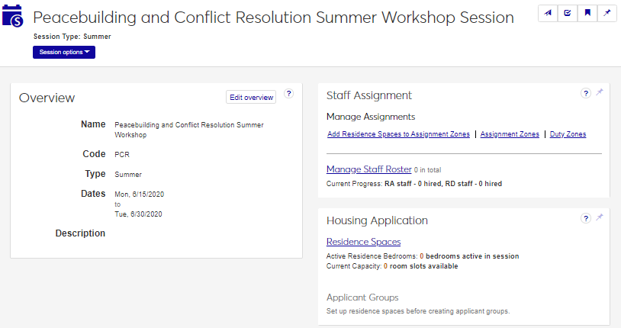Open the Duty Zones link
The image size is (621, 328).
coord(568,134)
